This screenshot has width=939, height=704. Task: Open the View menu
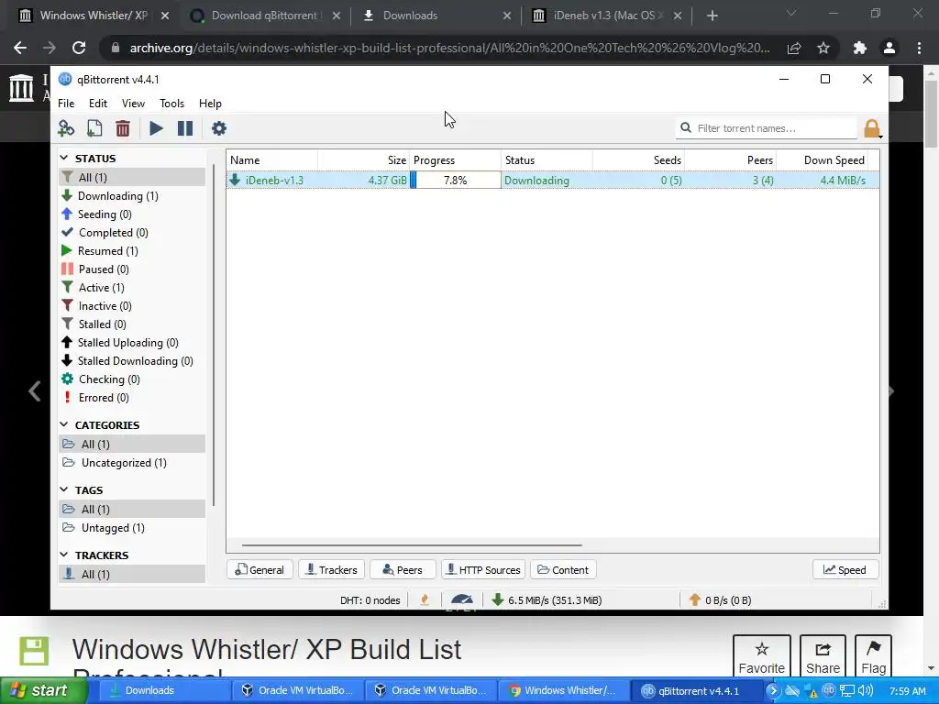(133, 104)
